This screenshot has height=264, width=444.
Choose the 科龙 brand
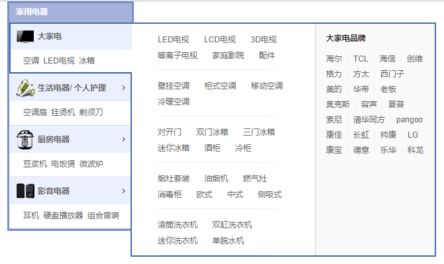[x=415, y=150]
